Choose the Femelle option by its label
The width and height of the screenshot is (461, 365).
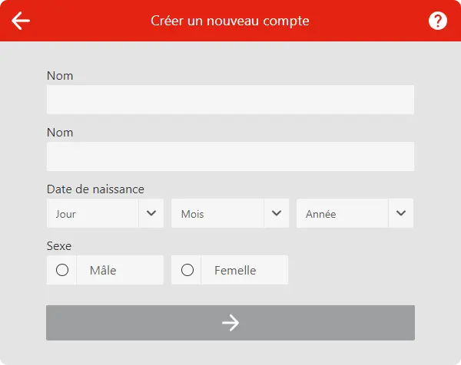point(235,271)
